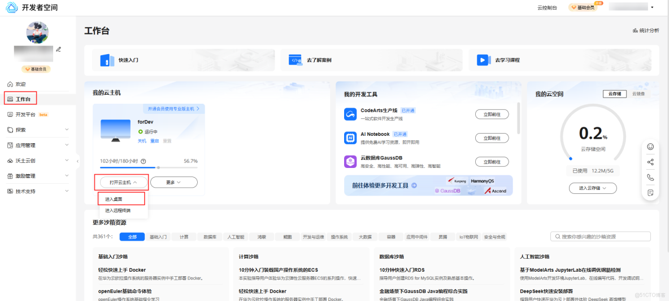Select the 基础入门 filter tab

point(158,237)
